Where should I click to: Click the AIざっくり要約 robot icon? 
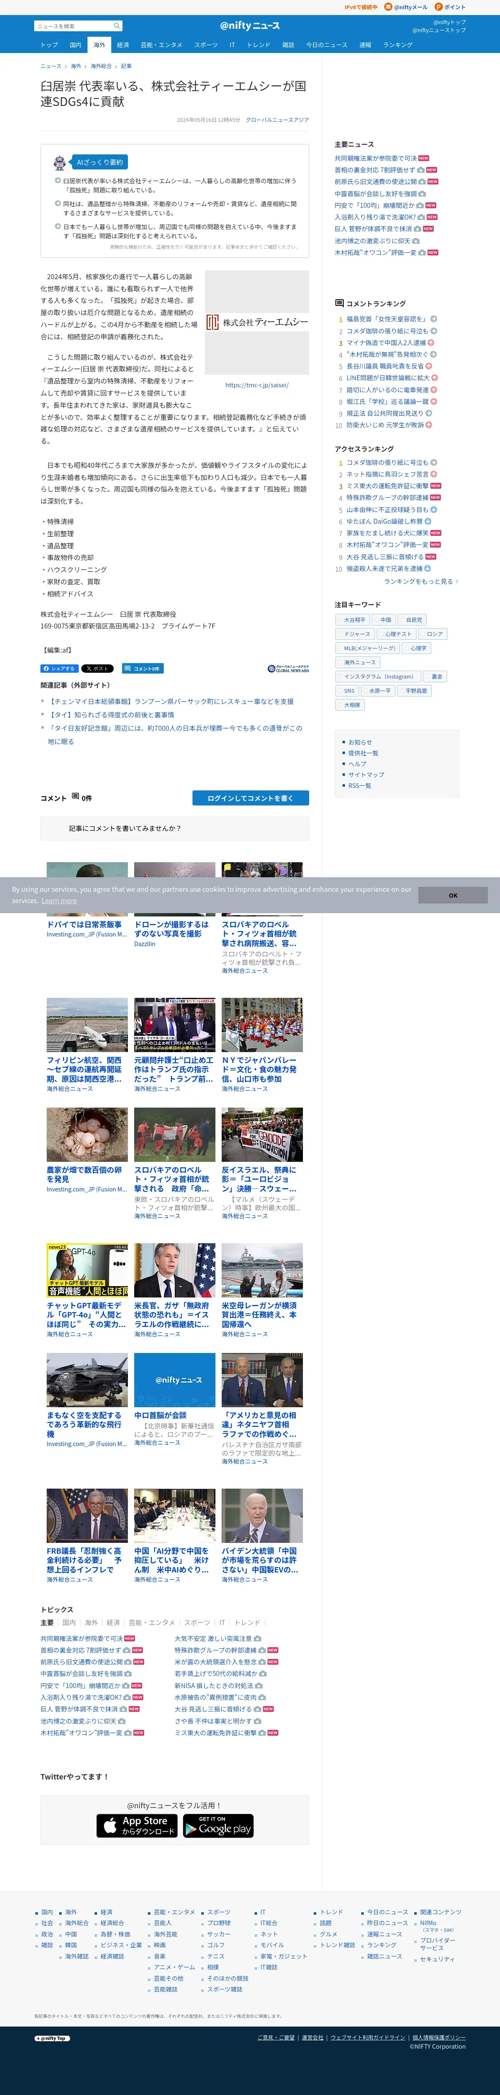pyautogui.click(x=60, y=163)
